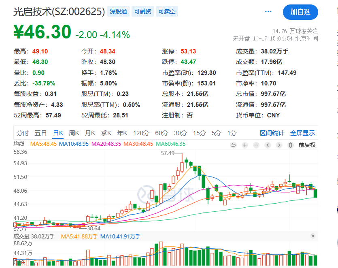Screen dimensions: 338x268
Task: Zoom out the chart with minus icon
Action: [256, 145]
